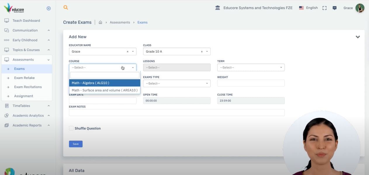Click the Teach Dashboard monitor icon
This screenshot has width=369, height=175.
[6, 21]
